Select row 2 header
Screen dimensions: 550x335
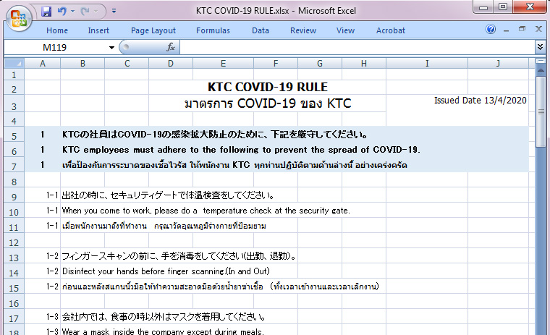point(14,89)
